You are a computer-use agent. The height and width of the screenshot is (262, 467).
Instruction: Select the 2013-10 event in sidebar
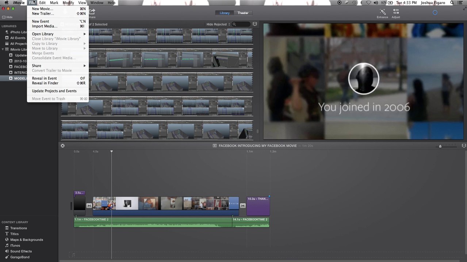pyautogui.click(x=18, y=61)
